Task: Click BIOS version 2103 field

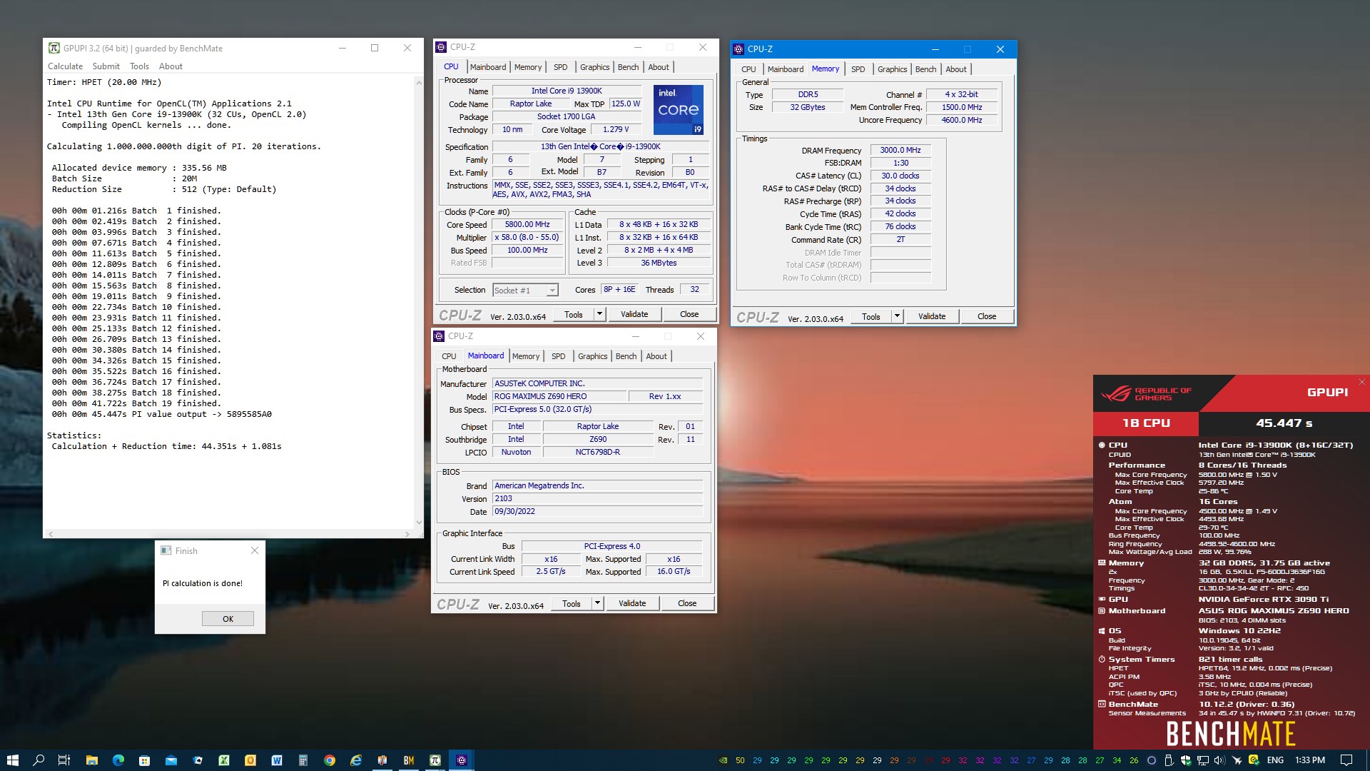Action: coord(597,498)
